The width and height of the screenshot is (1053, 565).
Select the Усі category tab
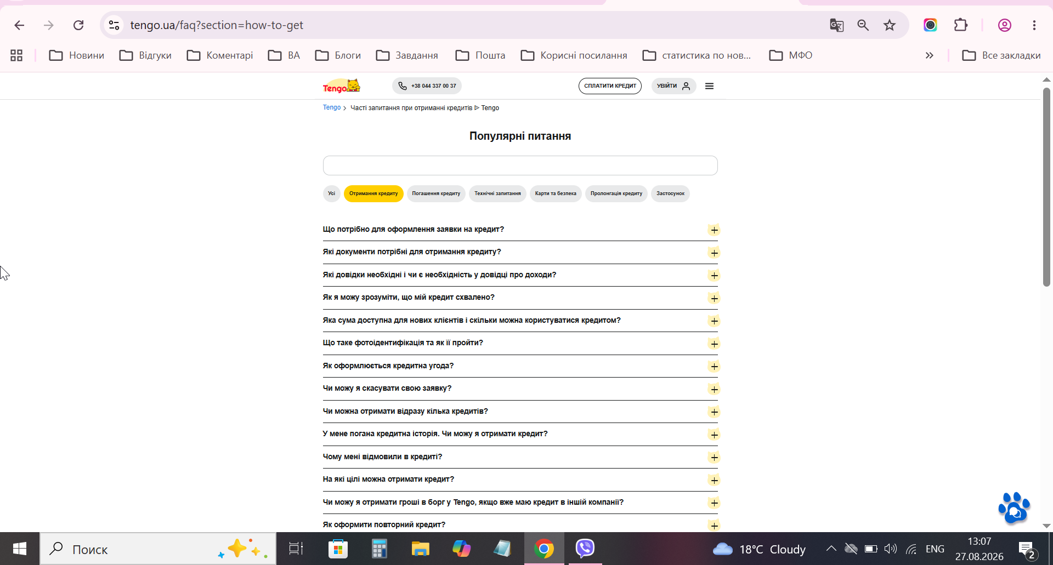point(331,193)
